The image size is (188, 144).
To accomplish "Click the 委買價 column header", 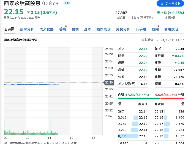I will [143, 104].
